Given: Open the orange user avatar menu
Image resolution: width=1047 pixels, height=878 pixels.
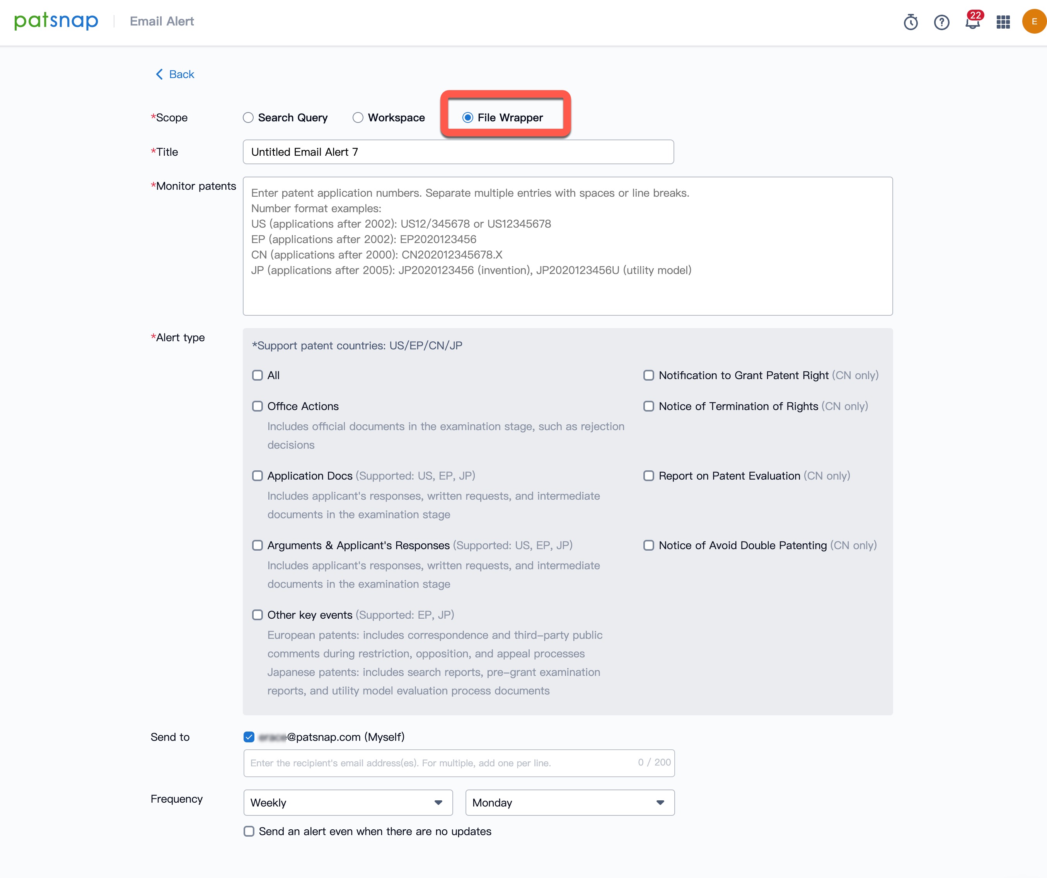Looking at the screenshot, I should tap(1034, 21).
